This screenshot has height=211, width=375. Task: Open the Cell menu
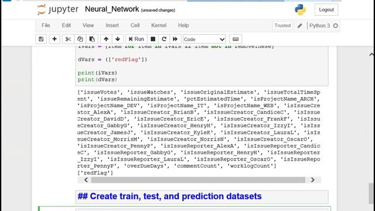click(135, 25)
